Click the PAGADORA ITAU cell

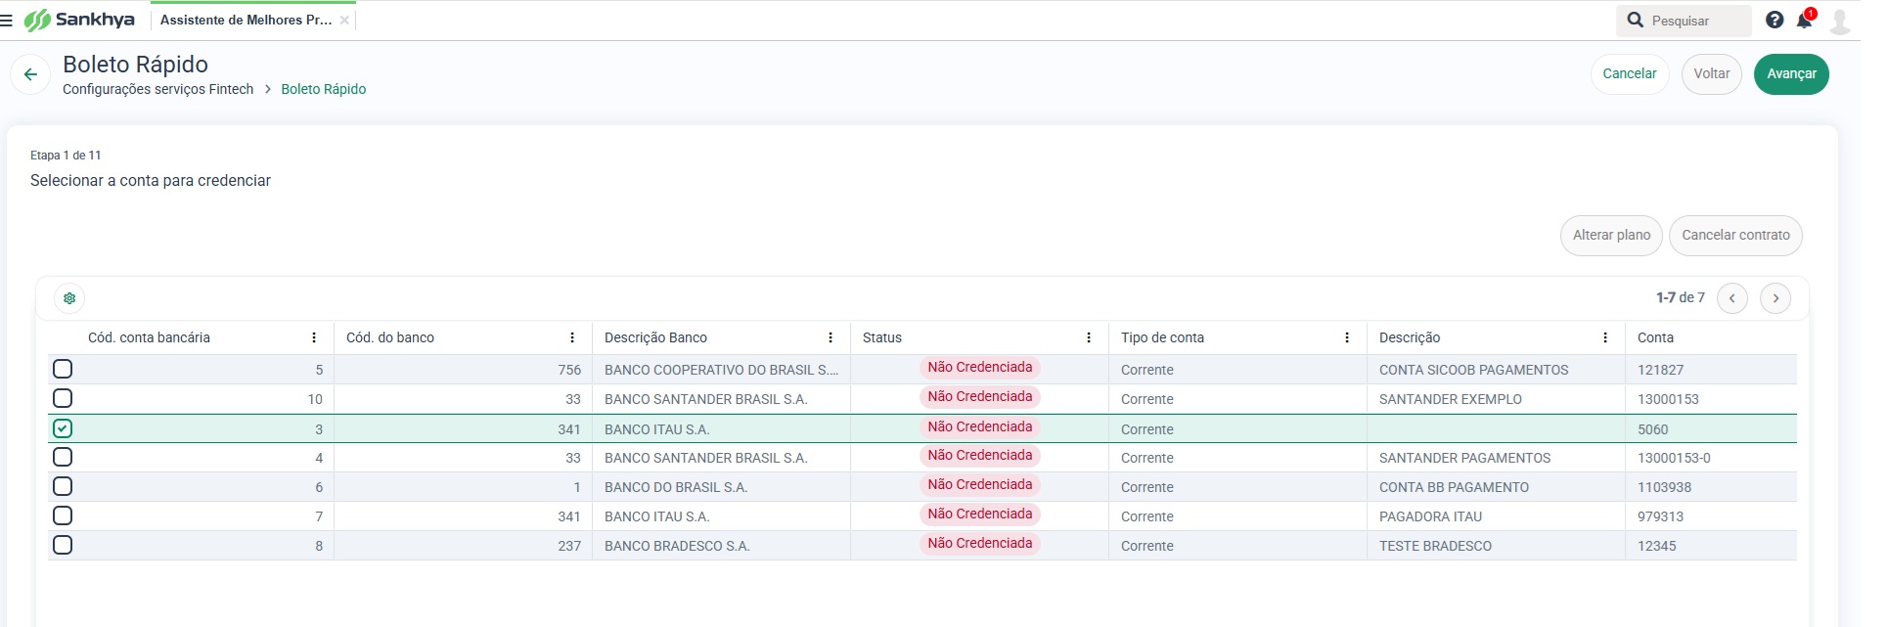point(1496,516)
